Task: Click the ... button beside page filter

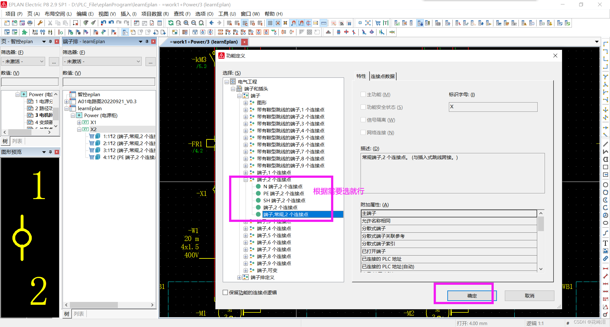Action: click(54, 62)
